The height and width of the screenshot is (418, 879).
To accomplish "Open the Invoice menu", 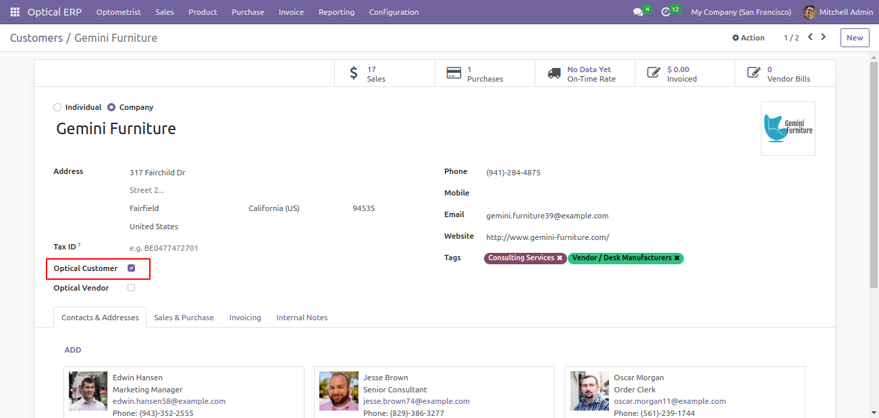I will [x=291, y=12].
